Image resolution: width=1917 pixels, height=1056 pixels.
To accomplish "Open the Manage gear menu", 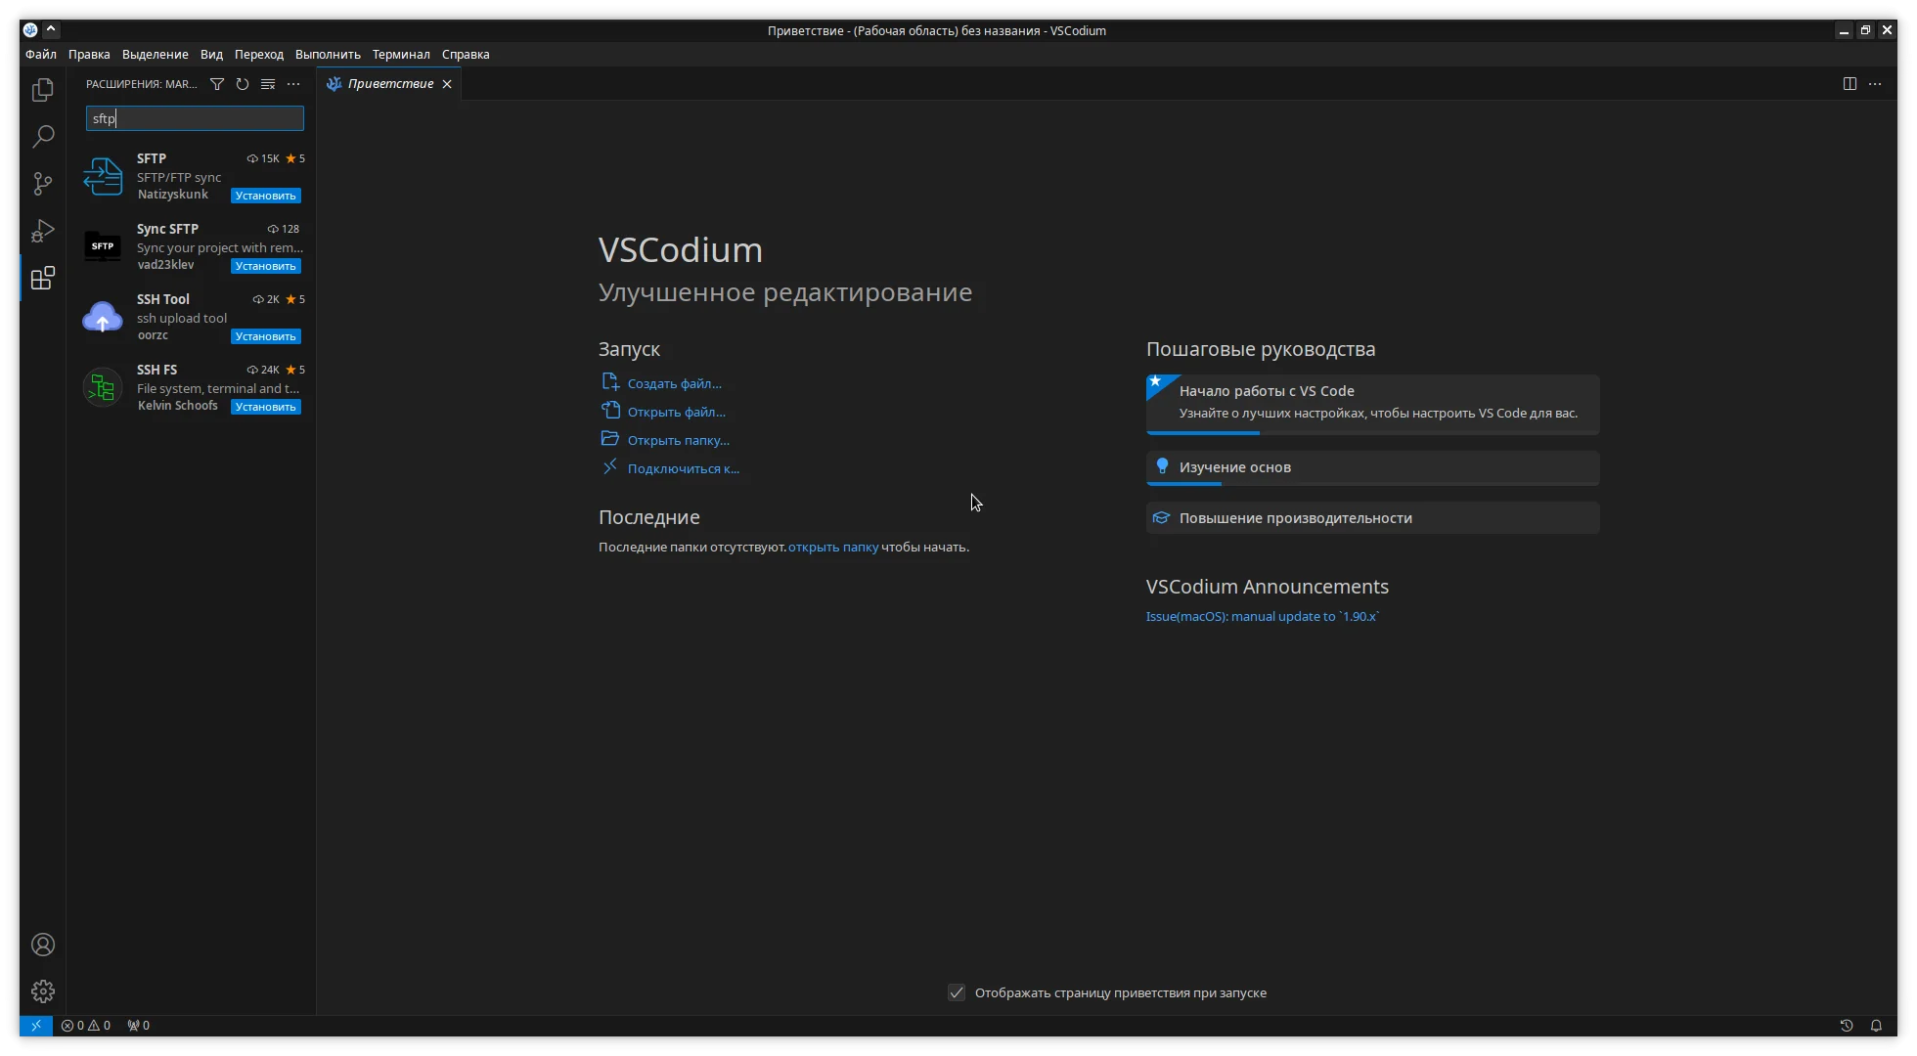I will [x=42, y=991].
